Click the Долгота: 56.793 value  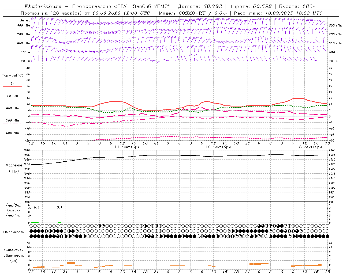pos(200,6)
